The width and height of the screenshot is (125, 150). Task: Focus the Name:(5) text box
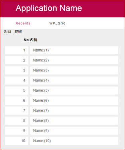[x=74, y=90]
